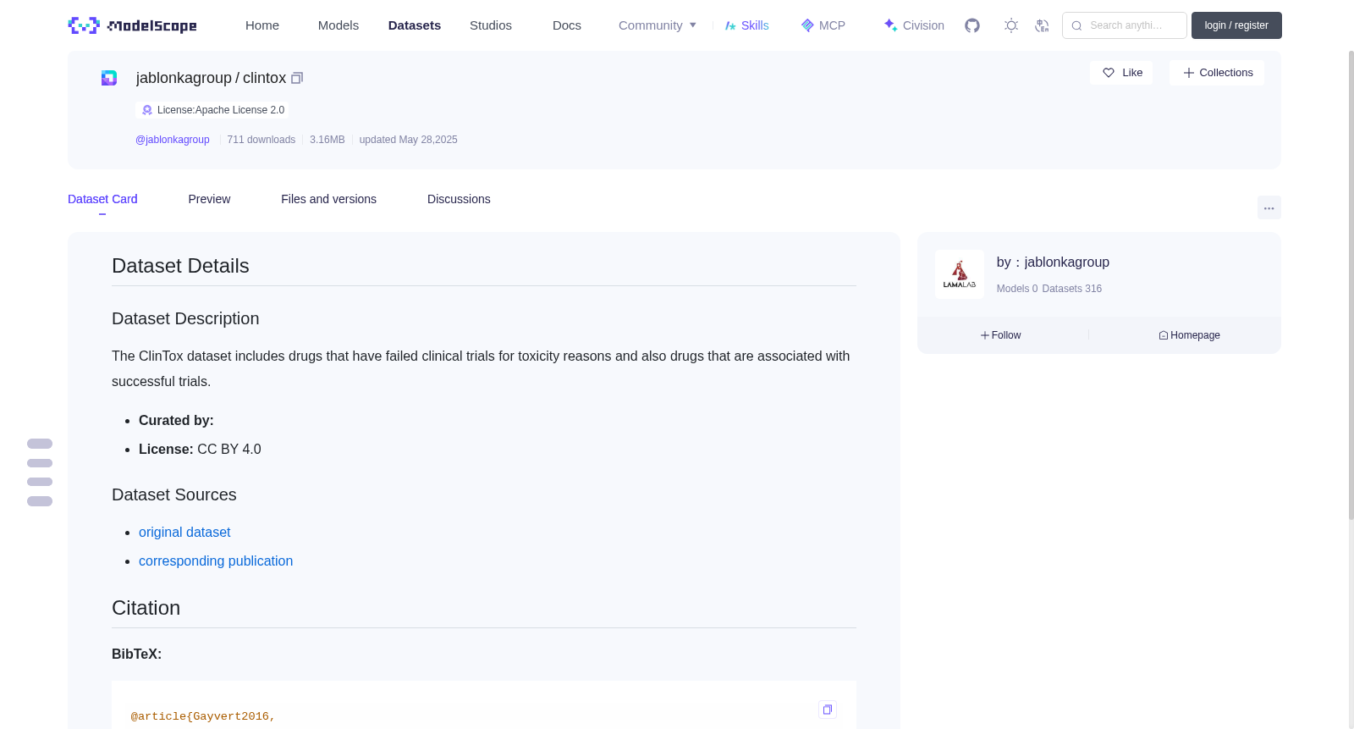Navigate to Studios
The image size is (1354, 729).
coord(491,25)
